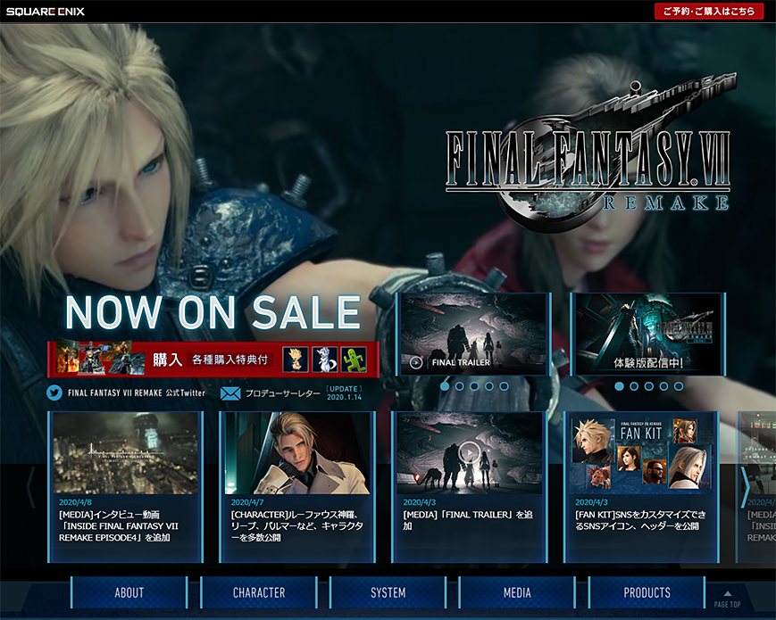
Task: Select the Moogle icon in the purchase banner
Action: click(326, 359)
